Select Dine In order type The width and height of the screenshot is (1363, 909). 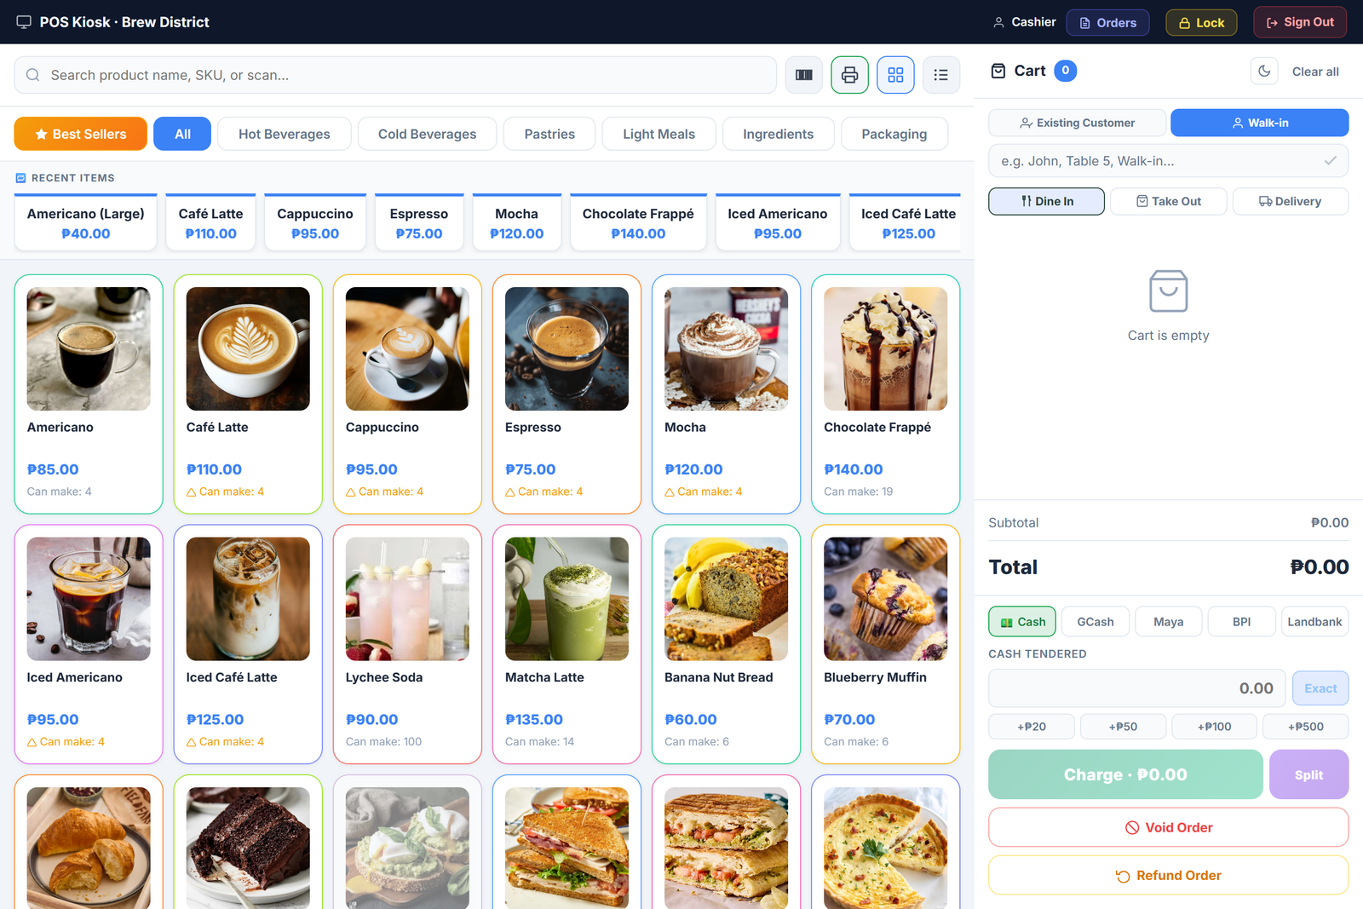click(1047, 201)
